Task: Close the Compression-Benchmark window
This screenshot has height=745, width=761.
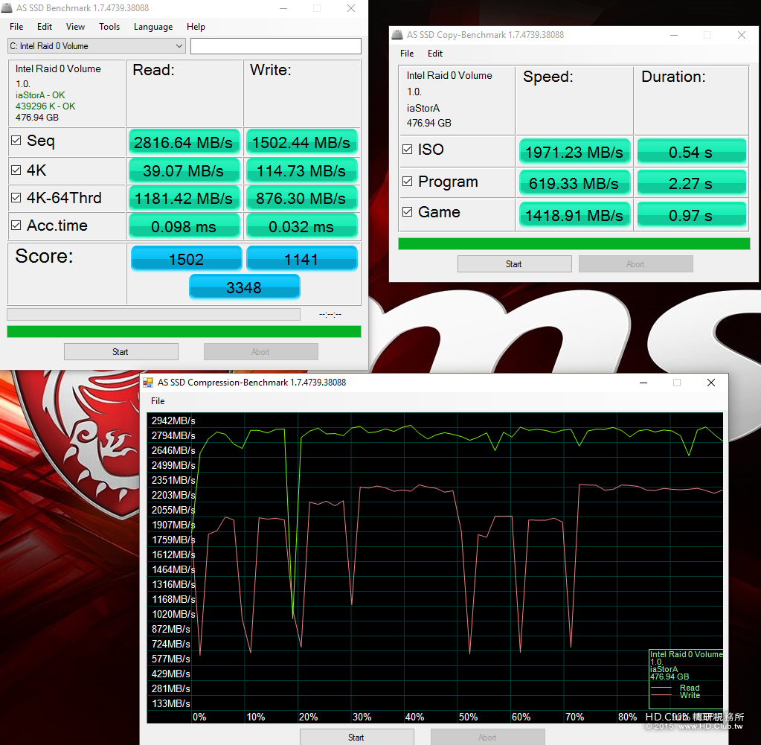Action: pos(711,383)
